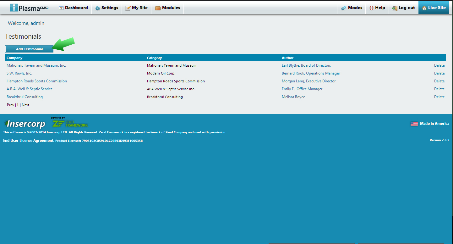Click the Help lifebuoy icon

pyautogui.click(x=371, y=8)
